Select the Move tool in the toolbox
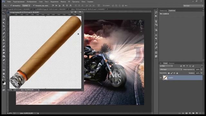Image resolution: width=206 pixels, height=116 pixels. tap(4, 13)
